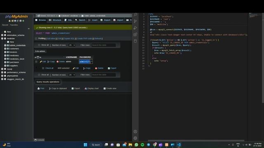Select medicines_stock table in tree
Viewport: 264px width, 148px height.
click(17, 59)
